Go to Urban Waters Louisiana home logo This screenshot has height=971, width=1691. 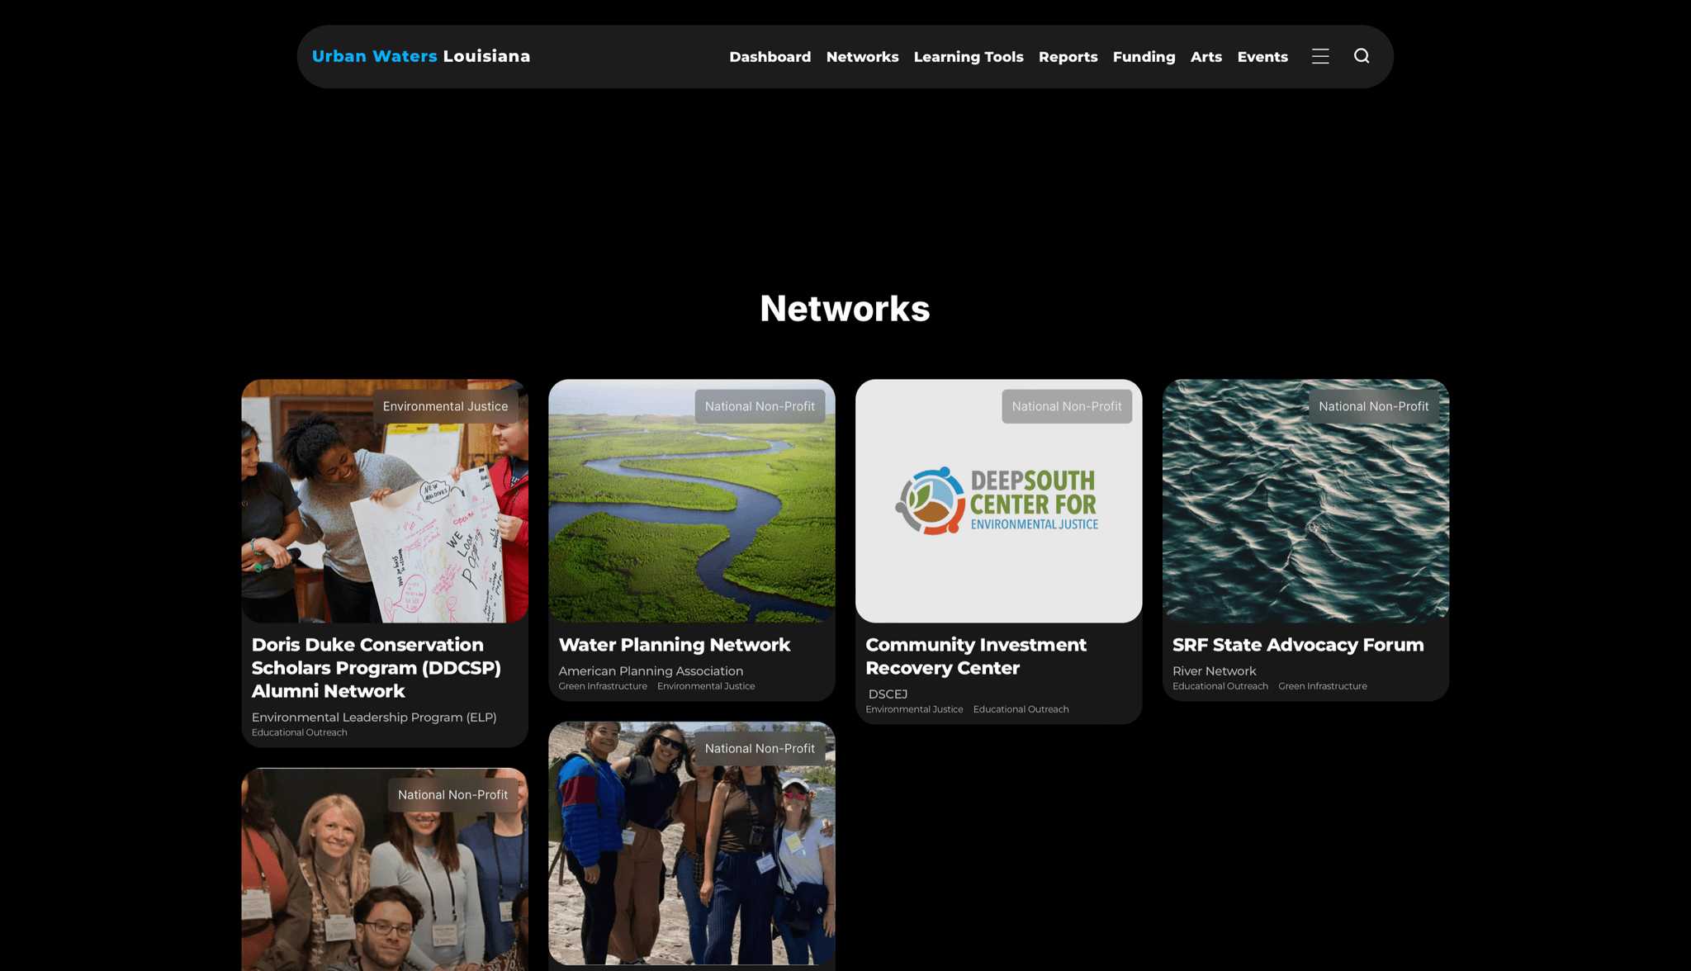tap(421, 56)
